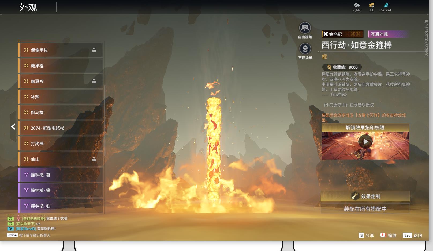Play the effect preview video
This screenshot has height=251, width=433.
[x=365, y=142]
